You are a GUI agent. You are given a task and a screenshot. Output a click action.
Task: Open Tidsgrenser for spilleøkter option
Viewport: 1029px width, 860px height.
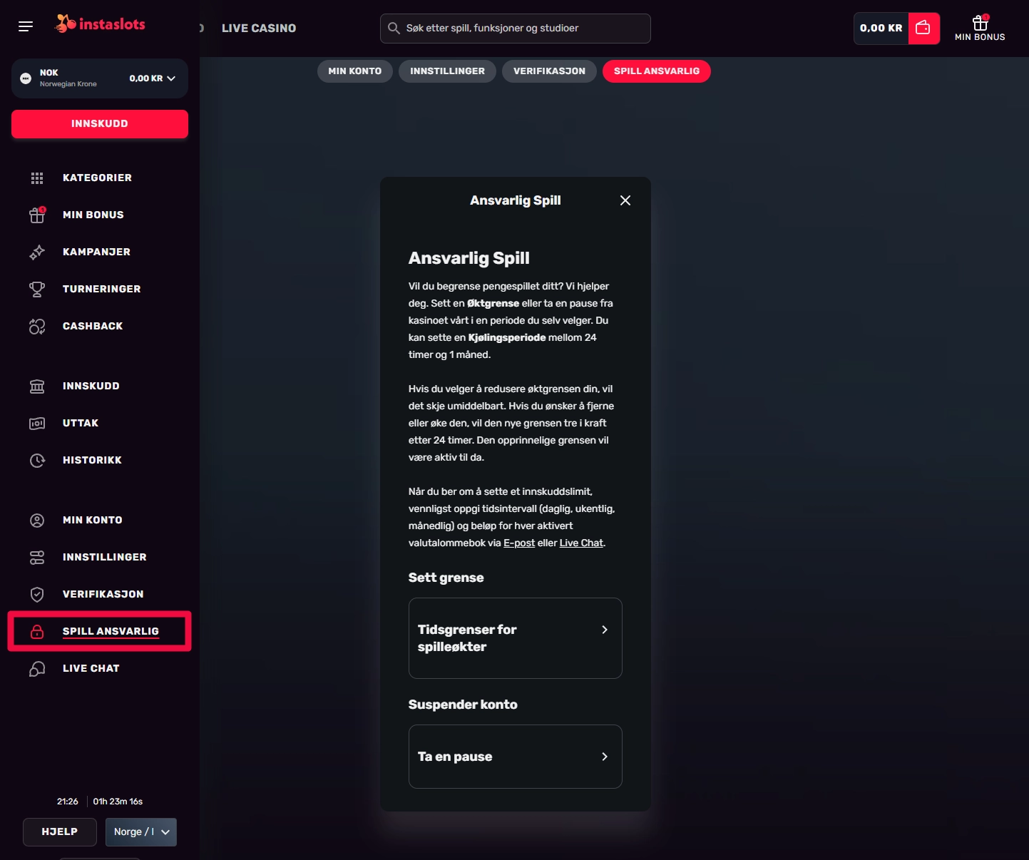tap(516, 638)
